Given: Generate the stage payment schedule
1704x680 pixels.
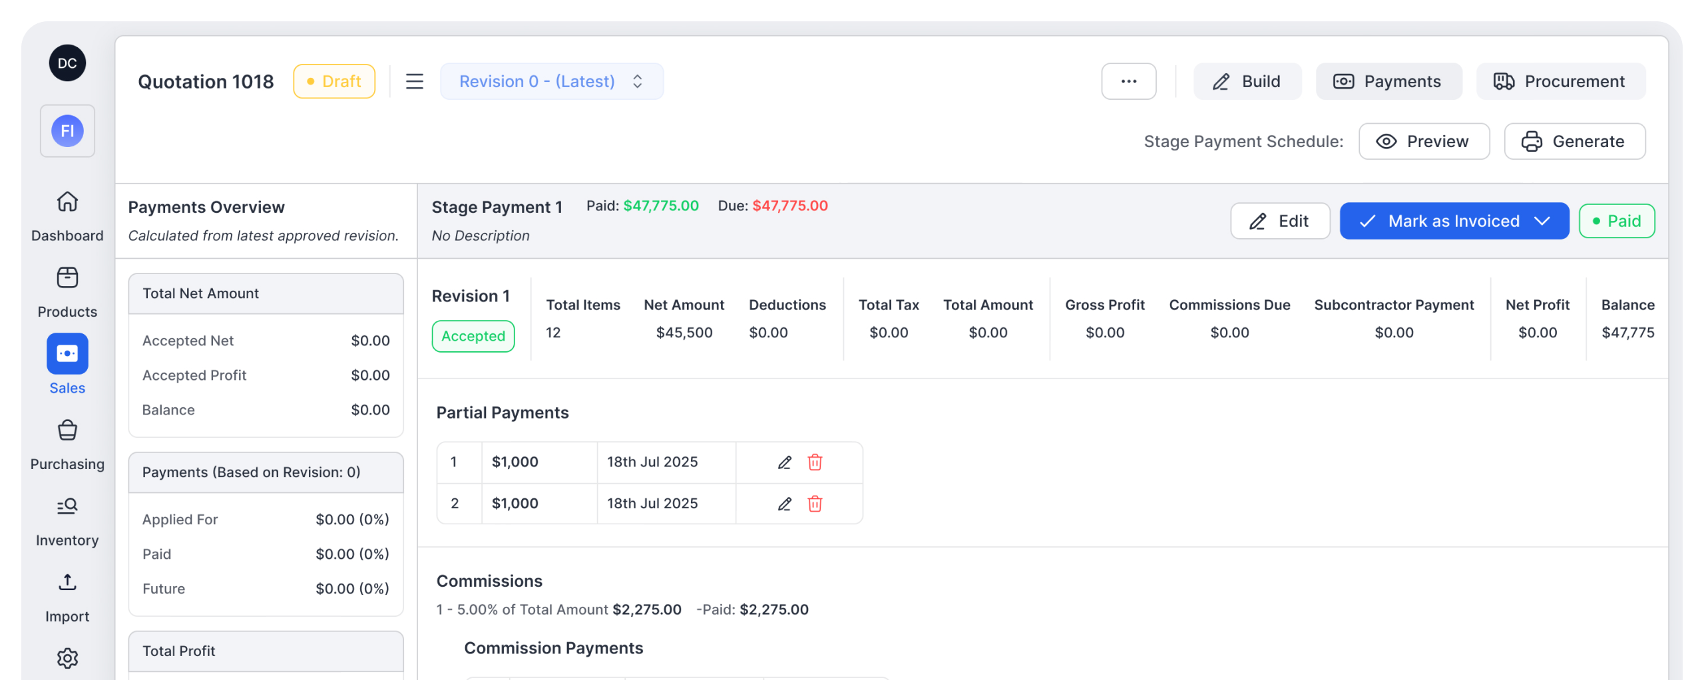Looking at the screenshot, I should 1574,141.
